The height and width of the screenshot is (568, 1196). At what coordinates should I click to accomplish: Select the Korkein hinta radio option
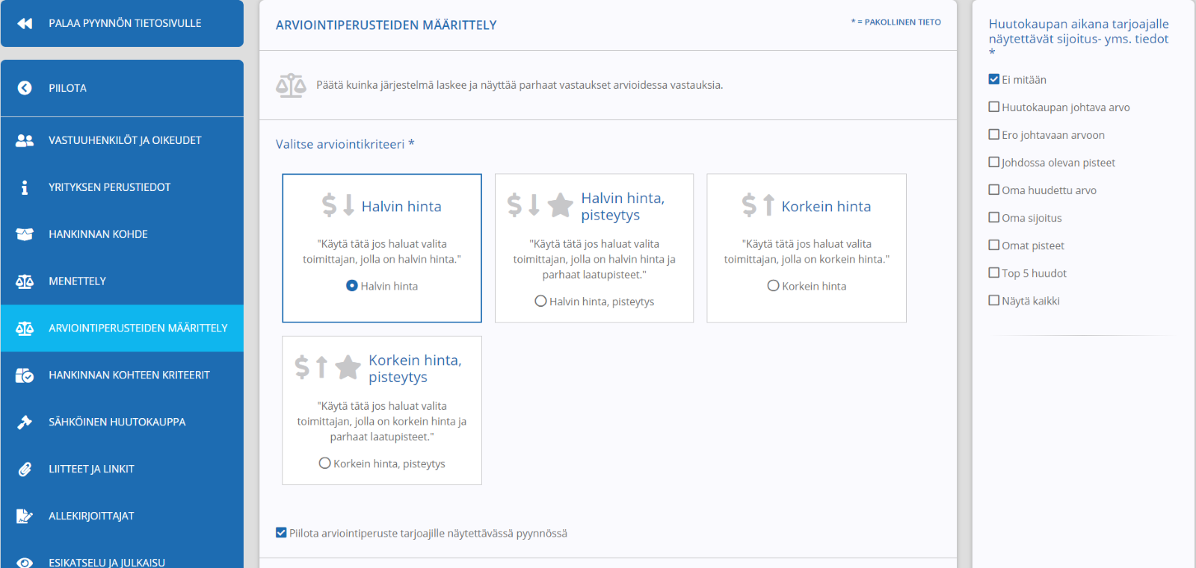(x=774, y=286)
